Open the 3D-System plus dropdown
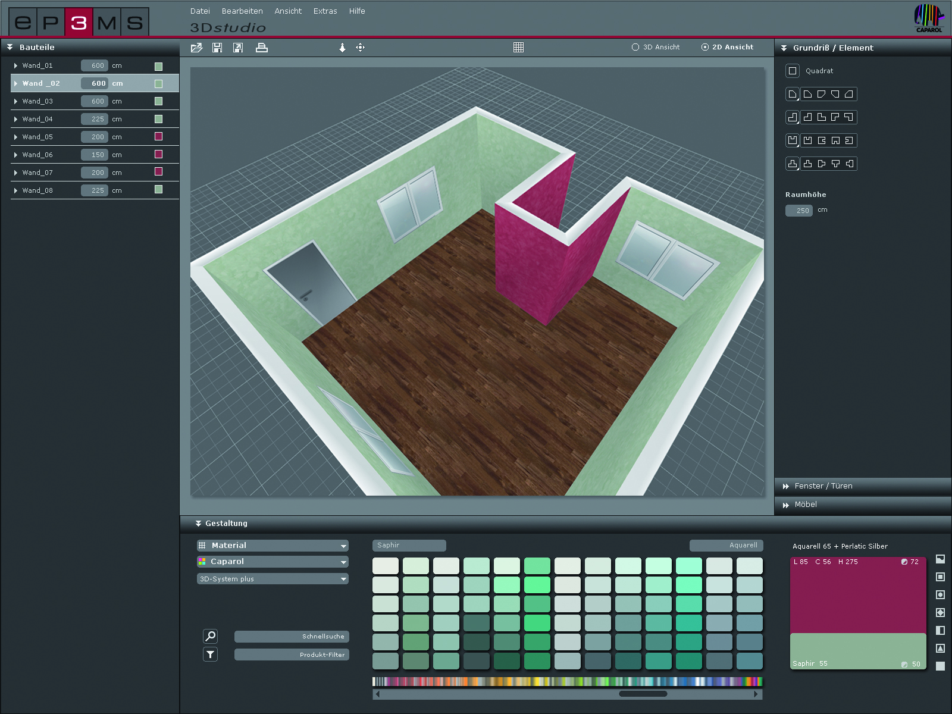The height and width of the screenshot is (714, 952). [x=273, y=579]
